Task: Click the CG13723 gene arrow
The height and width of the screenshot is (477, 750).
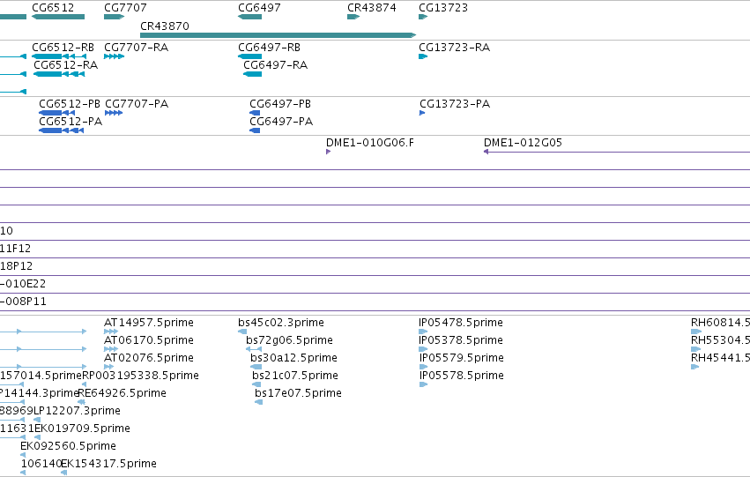Action: (x=423, y=17)
